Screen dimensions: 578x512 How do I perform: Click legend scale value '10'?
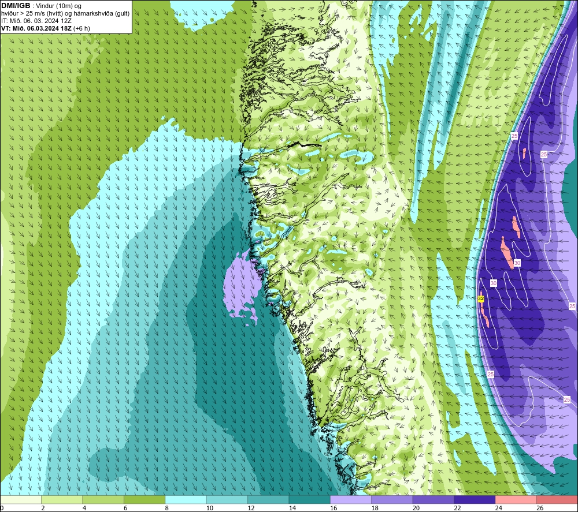(x=210, y=508)
